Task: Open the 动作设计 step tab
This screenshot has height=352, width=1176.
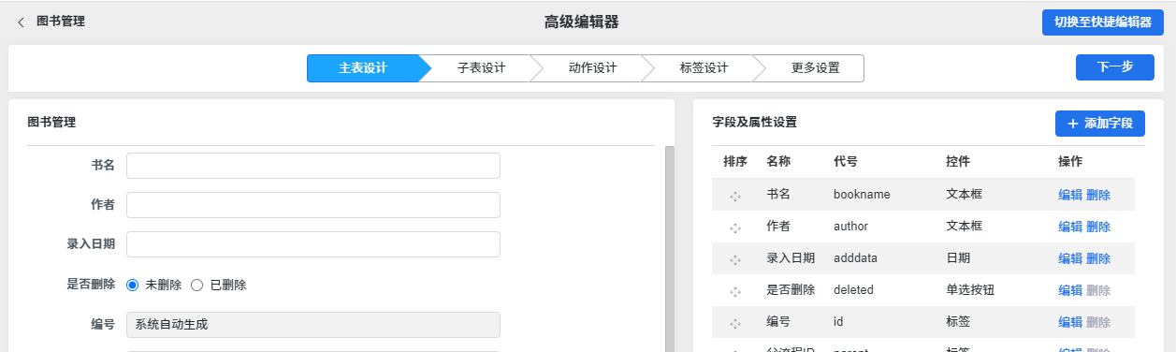Action: pos(592,68)
